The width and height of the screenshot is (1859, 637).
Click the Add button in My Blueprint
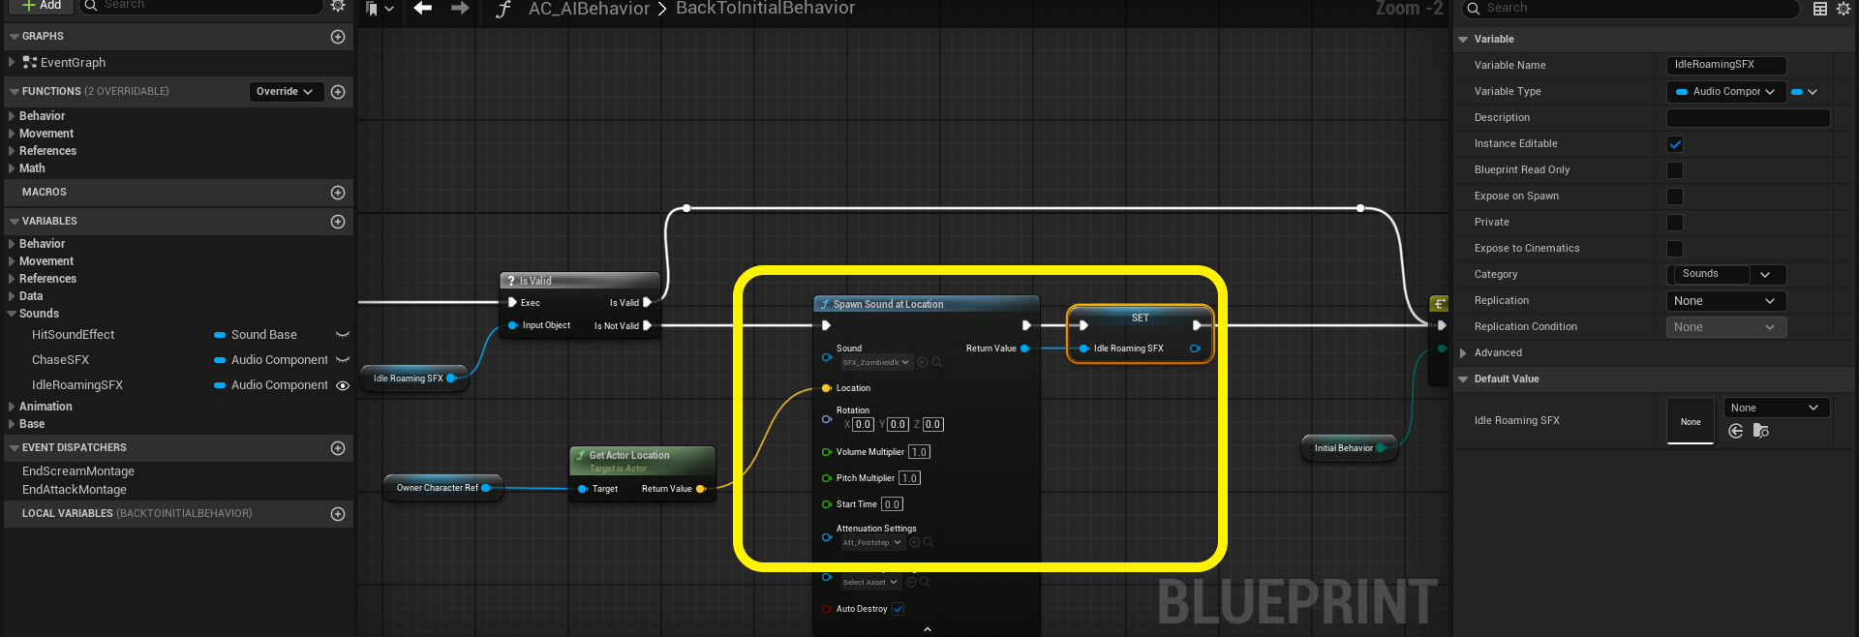42,6
